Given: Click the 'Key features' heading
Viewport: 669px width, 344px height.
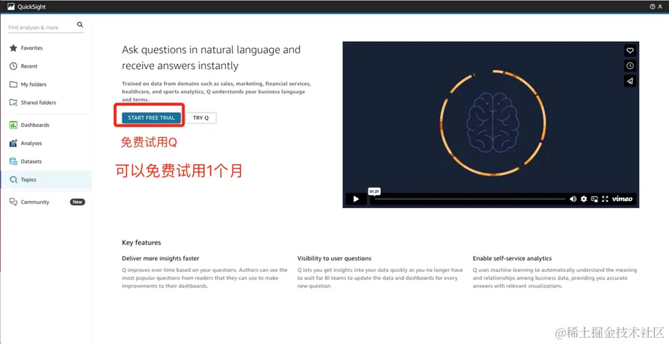Looking at the screenshot, I should [x=141, y=242].
